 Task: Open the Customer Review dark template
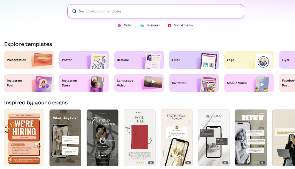point(103,138)
